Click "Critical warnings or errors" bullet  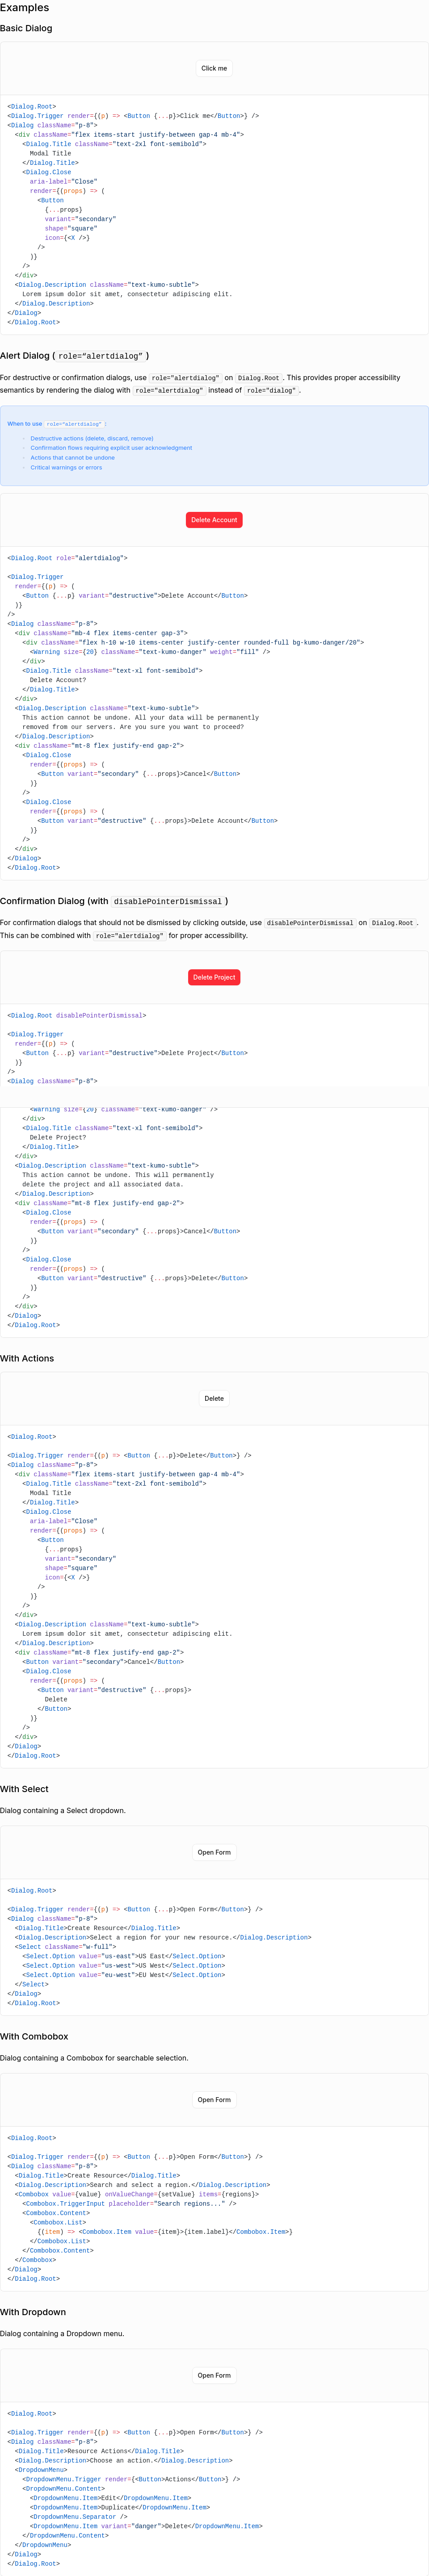(x=66, y=467)
